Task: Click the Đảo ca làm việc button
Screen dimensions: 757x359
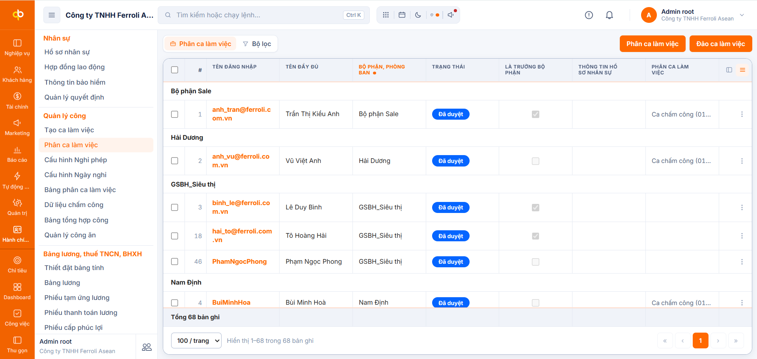Action: click(721, 44)
